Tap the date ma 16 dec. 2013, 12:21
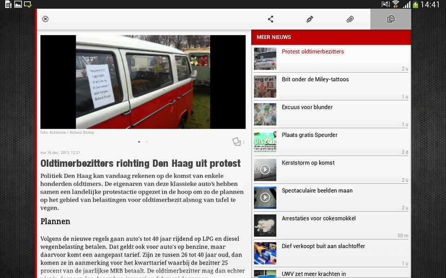 (x=60, y=152)
